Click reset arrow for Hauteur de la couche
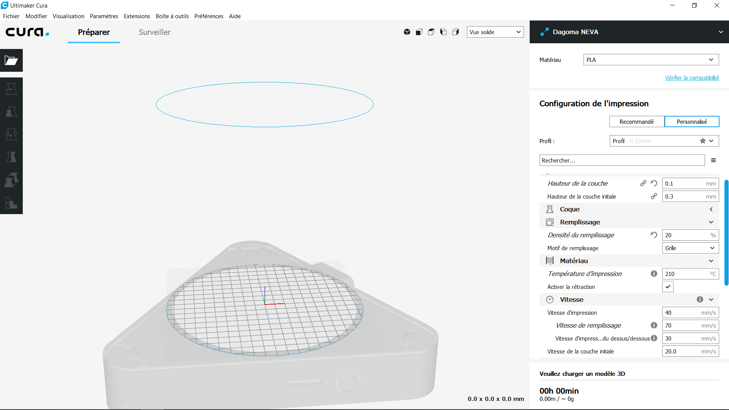Image resolution: width=729 pixels, height=410 pixels. (654, 183)
